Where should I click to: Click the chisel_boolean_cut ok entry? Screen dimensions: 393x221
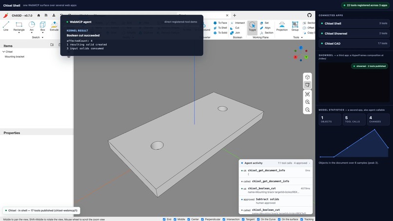coord(275,190)
